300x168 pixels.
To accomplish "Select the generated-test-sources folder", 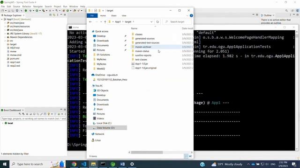I will click(x=147, y=42).
